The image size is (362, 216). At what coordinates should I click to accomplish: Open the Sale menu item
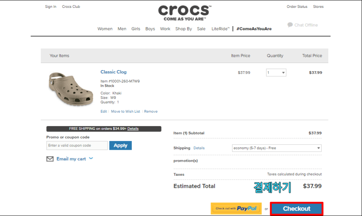[201, 29]
